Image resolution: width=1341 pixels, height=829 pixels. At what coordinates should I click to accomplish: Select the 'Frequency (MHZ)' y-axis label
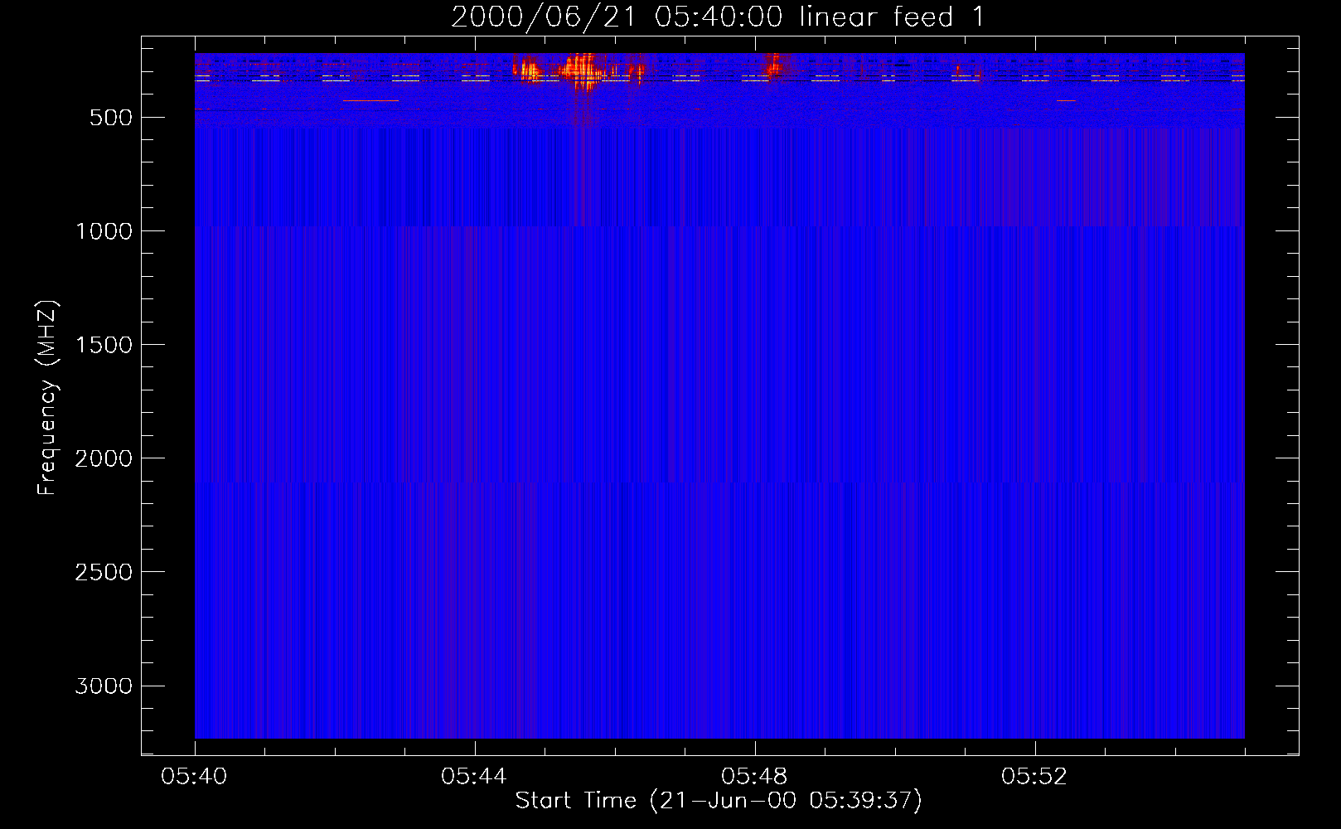pyautogui.click(x=47, y=398)
